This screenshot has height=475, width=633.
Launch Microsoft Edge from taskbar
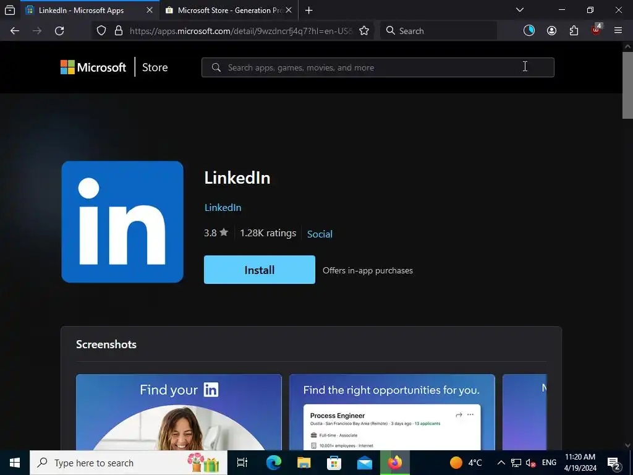[273, 463]
